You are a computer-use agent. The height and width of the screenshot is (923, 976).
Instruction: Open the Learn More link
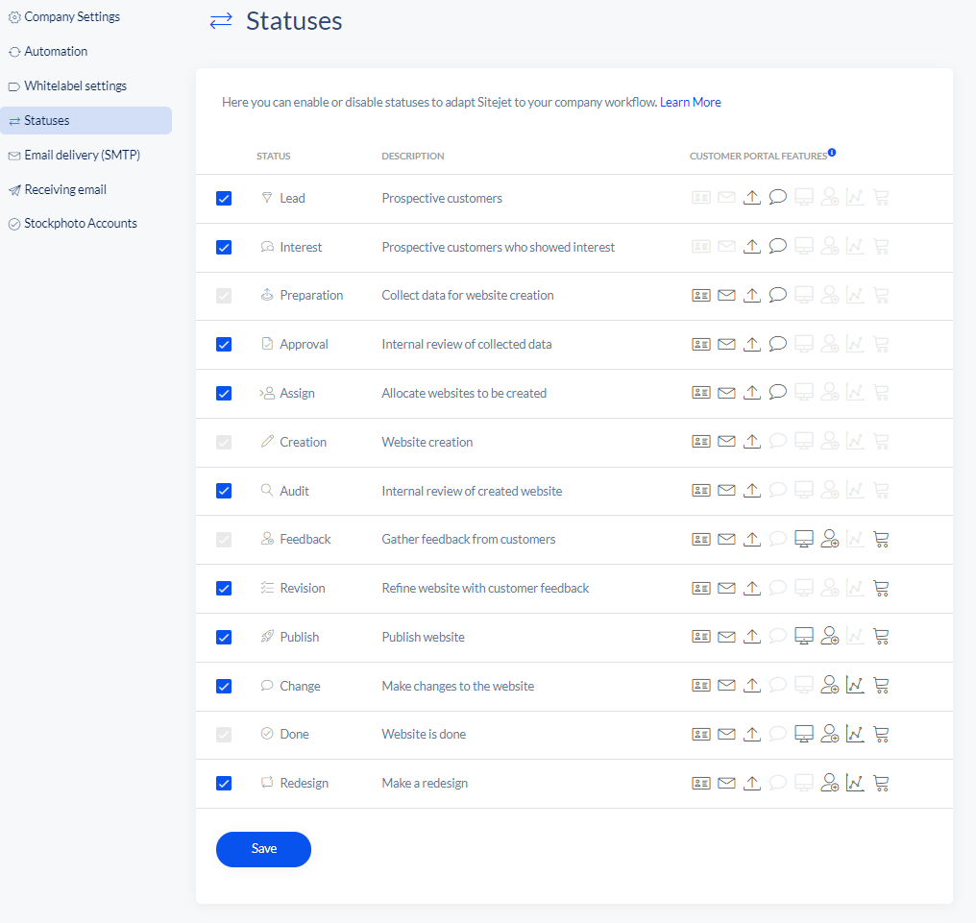690,102
